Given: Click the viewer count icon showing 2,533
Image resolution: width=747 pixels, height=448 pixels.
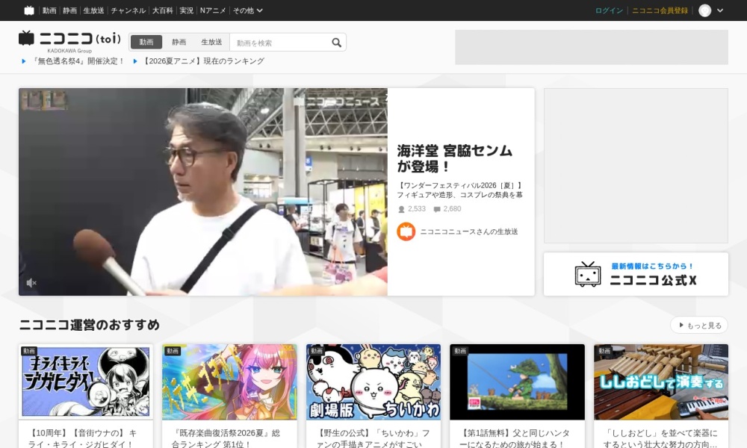Looking at the screenshot, I should click(x=402, y=209).
